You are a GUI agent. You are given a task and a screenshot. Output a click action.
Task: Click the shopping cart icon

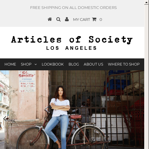(x=94, y=19)
